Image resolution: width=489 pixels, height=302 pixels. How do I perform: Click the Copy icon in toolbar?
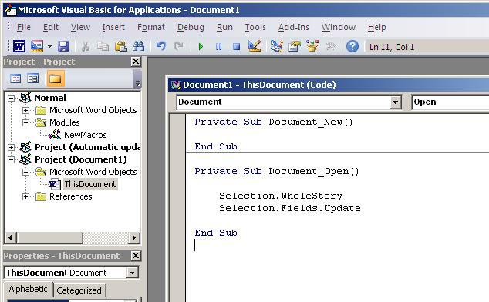click(x=103, y=46)
